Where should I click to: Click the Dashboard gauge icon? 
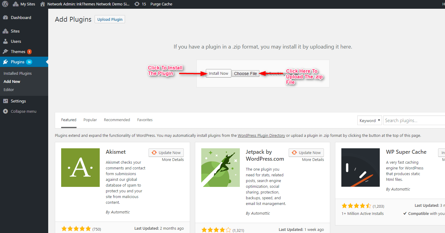(x=5, y=17)
